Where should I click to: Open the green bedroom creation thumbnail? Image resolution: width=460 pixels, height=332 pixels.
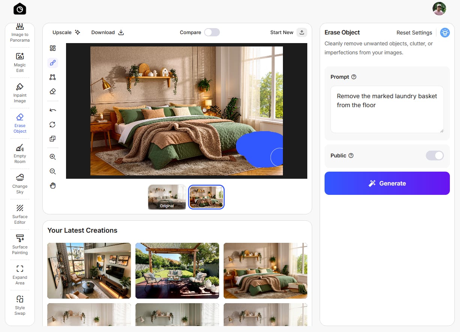(265, 271)
